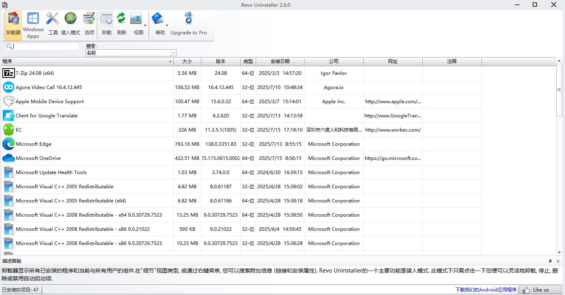Sort by 程序 column header

click(x=87, y=61)
